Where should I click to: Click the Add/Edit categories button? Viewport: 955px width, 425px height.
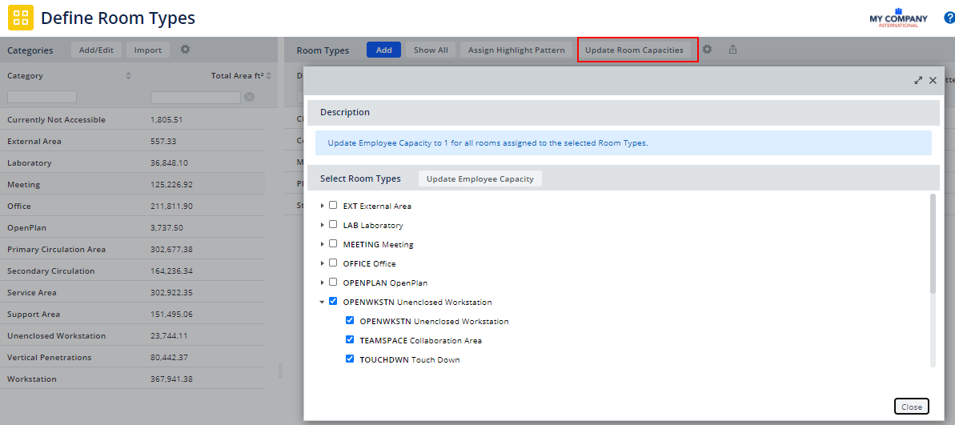[x=96, y=50]
